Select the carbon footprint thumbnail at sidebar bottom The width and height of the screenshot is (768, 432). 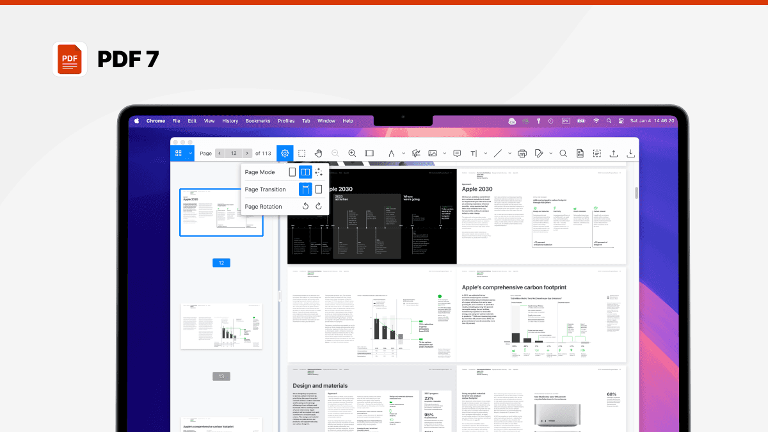coord(221,424)
